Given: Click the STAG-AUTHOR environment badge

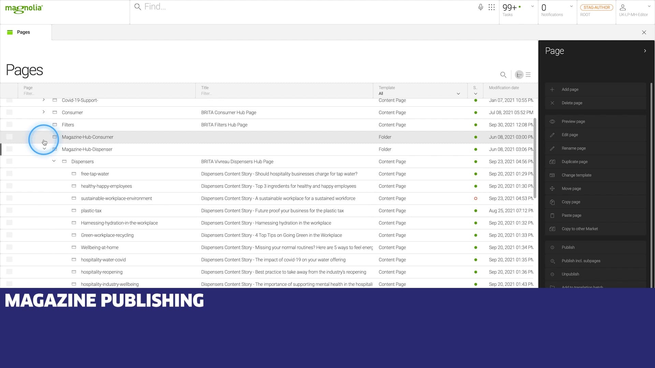Looking at the screenshot, I should click(596, 7).
